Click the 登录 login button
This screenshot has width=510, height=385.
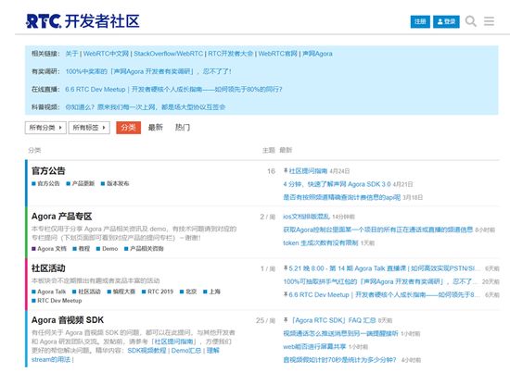point(446,22)
